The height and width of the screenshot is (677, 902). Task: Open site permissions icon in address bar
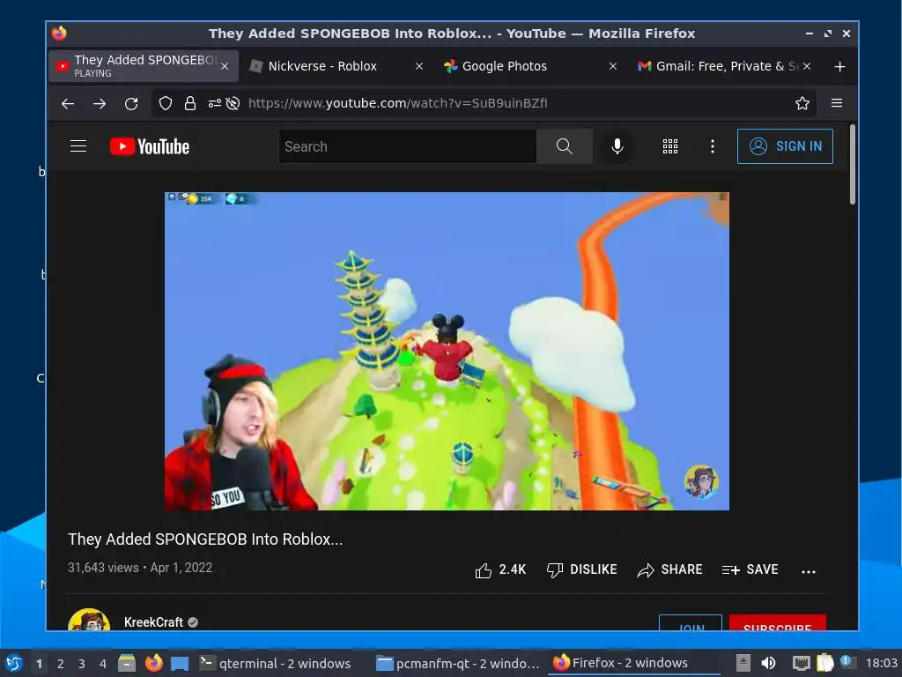coord(215,104)
